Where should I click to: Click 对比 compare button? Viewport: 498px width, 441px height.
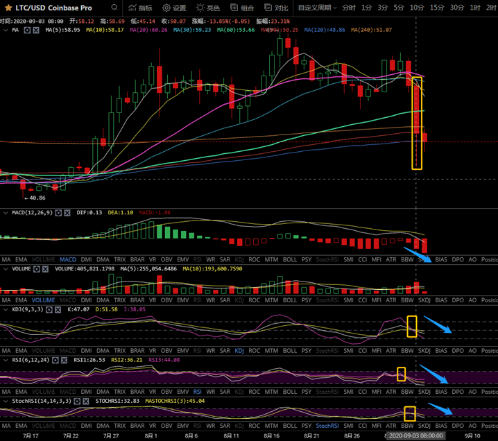pos(276,8)
